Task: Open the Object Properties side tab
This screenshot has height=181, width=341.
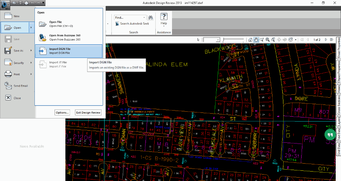Action: [x=339, y=72]
